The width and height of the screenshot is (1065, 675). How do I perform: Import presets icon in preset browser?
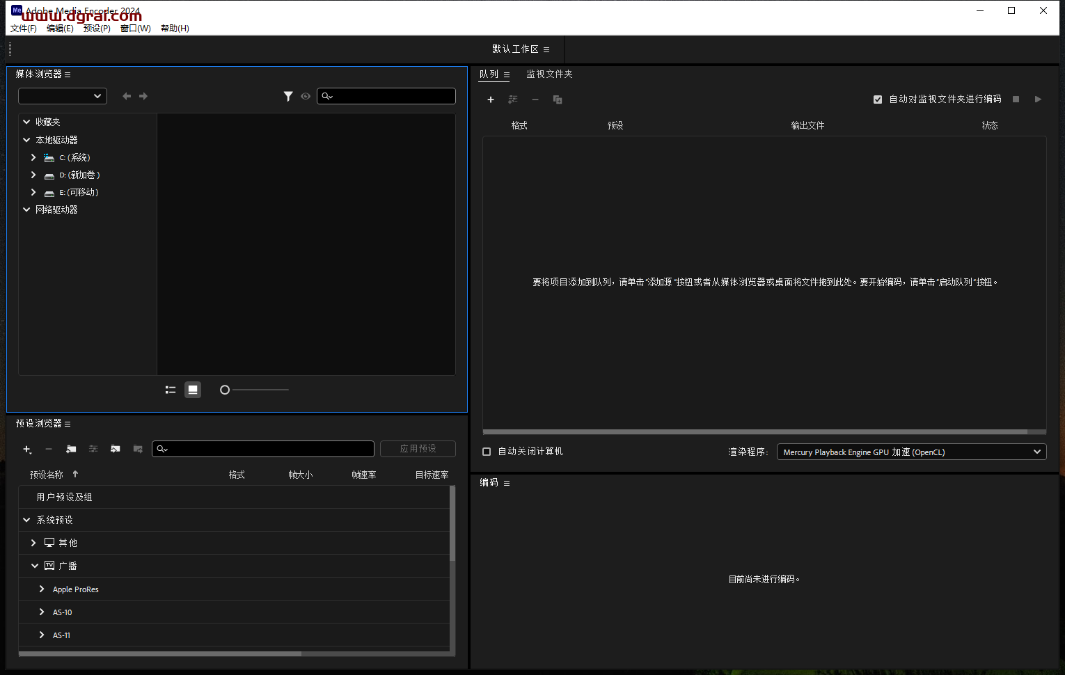point(116,450)
